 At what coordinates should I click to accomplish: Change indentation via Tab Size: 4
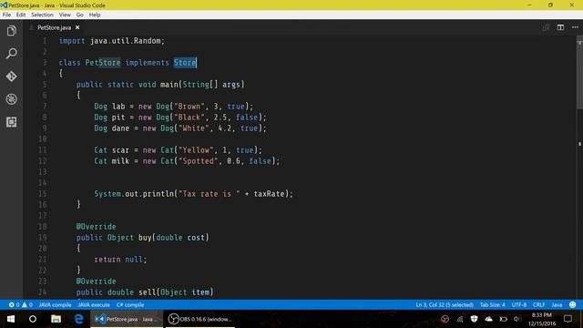pos(492,304)
